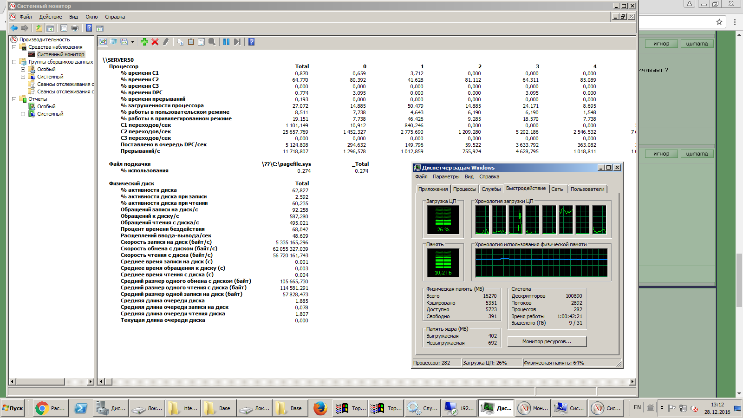The height and width of the screenshot is (418, 743).
Task: Toggle the show/hide action pane icon
Action: click(99, 28)
